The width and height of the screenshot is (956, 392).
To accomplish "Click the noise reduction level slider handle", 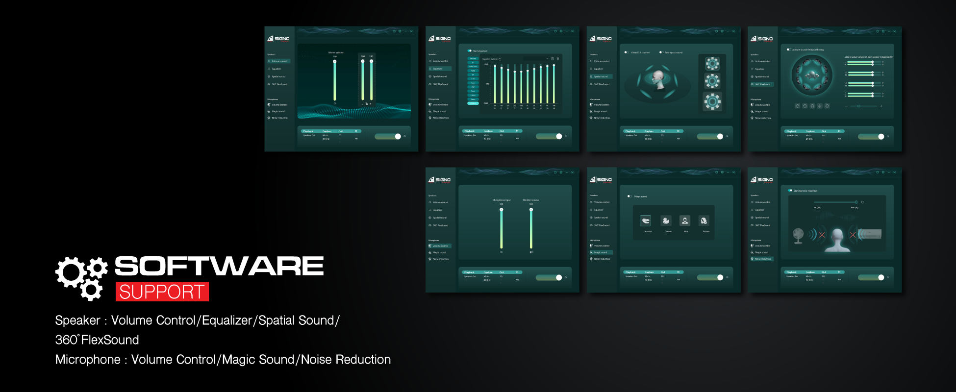I will point(856,202).
